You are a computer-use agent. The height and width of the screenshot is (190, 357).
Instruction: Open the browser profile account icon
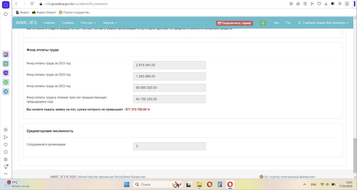click(347, 4)
